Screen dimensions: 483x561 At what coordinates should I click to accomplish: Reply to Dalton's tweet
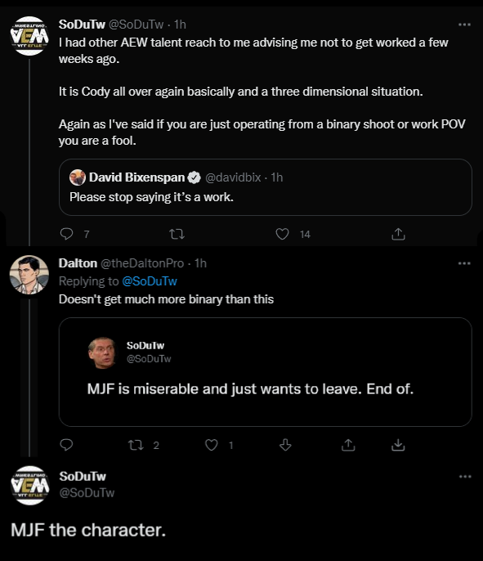pos(66,445)
